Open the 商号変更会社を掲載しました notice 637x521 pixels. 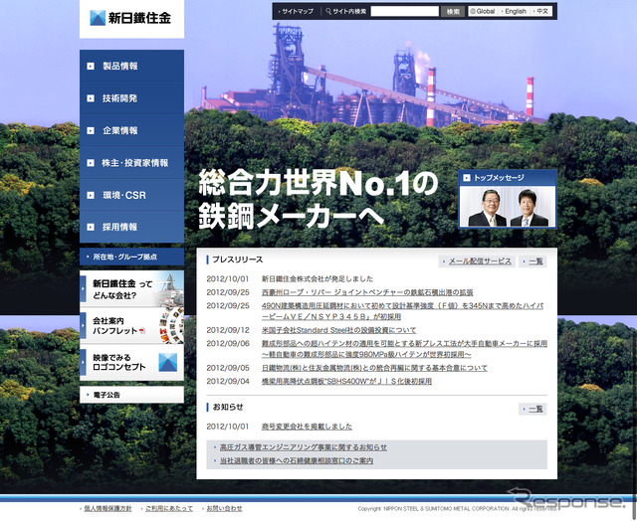[307, 427]
